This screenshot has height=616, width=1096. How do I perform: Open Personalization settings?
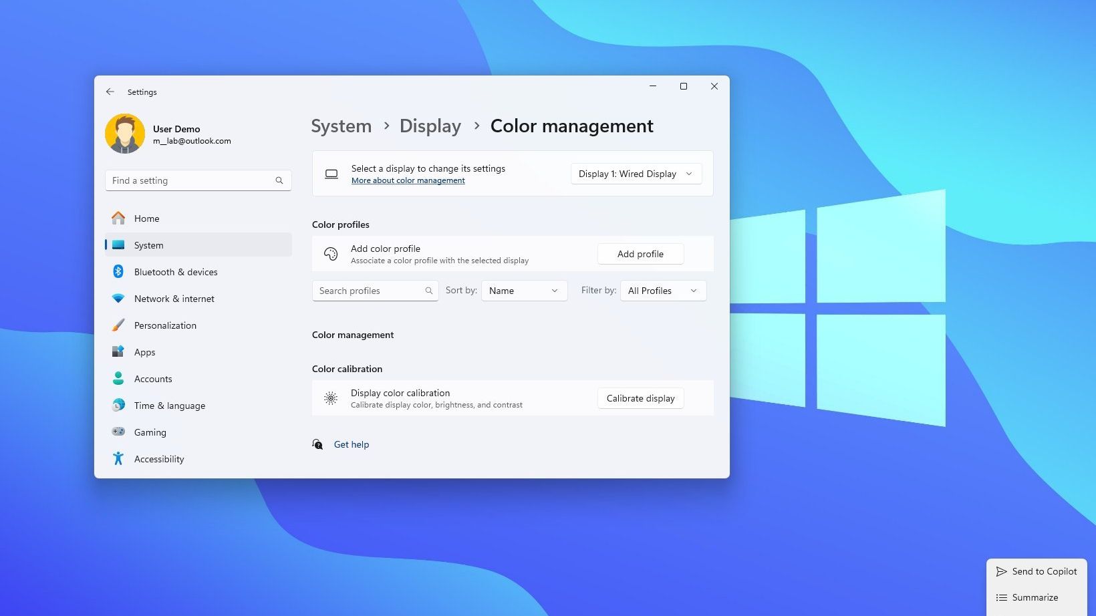[x=198, y=325]
